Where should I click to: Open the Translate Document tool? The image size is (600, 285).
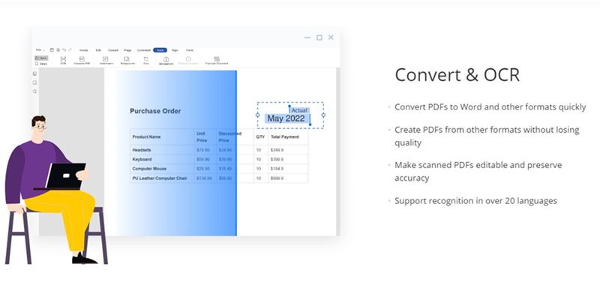pos(217,60)
